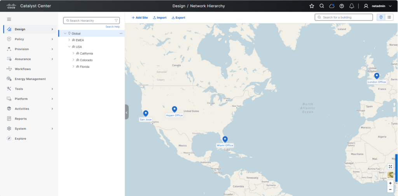Expand the Design menu chevron

(52, 29)
